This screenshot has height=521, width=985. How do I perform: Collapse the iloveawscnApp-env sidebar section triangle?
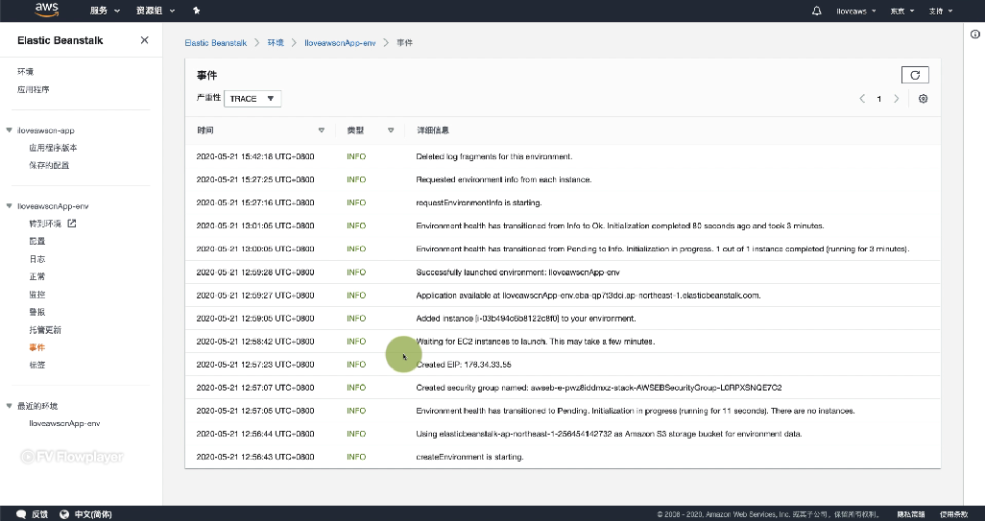tap(9, 205)
